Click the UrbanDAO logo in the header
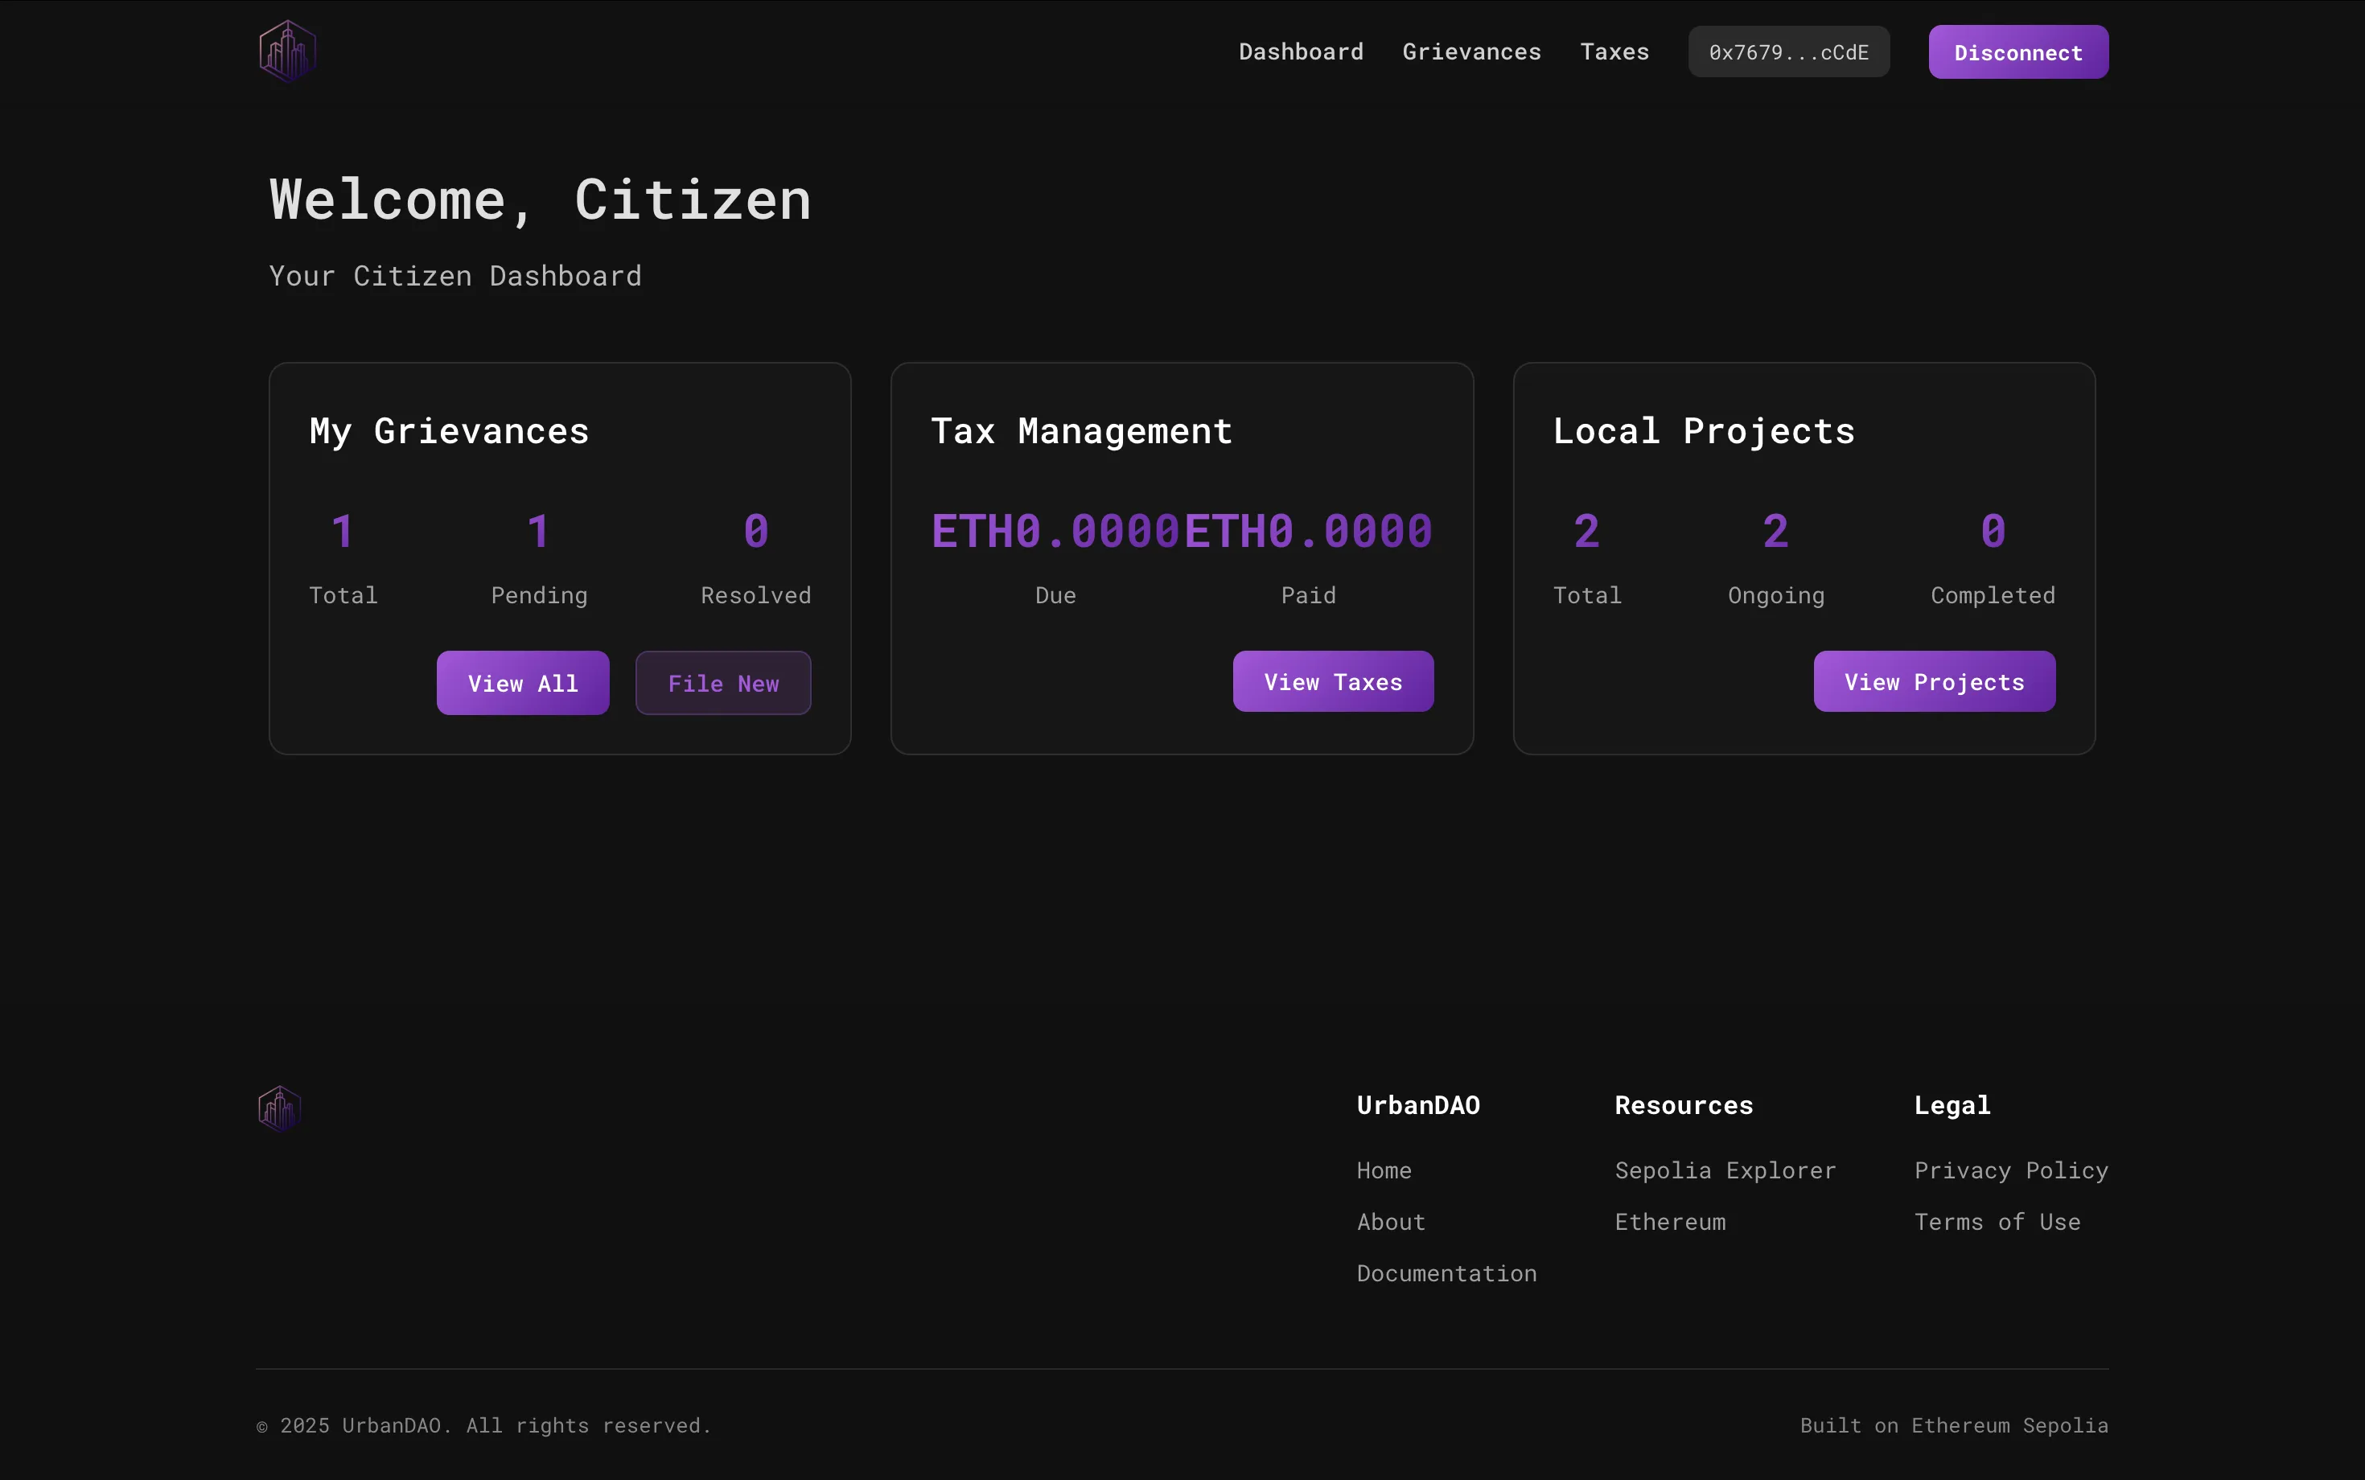The height and width of the screenshot is (1480, 2365). point(287,51)
